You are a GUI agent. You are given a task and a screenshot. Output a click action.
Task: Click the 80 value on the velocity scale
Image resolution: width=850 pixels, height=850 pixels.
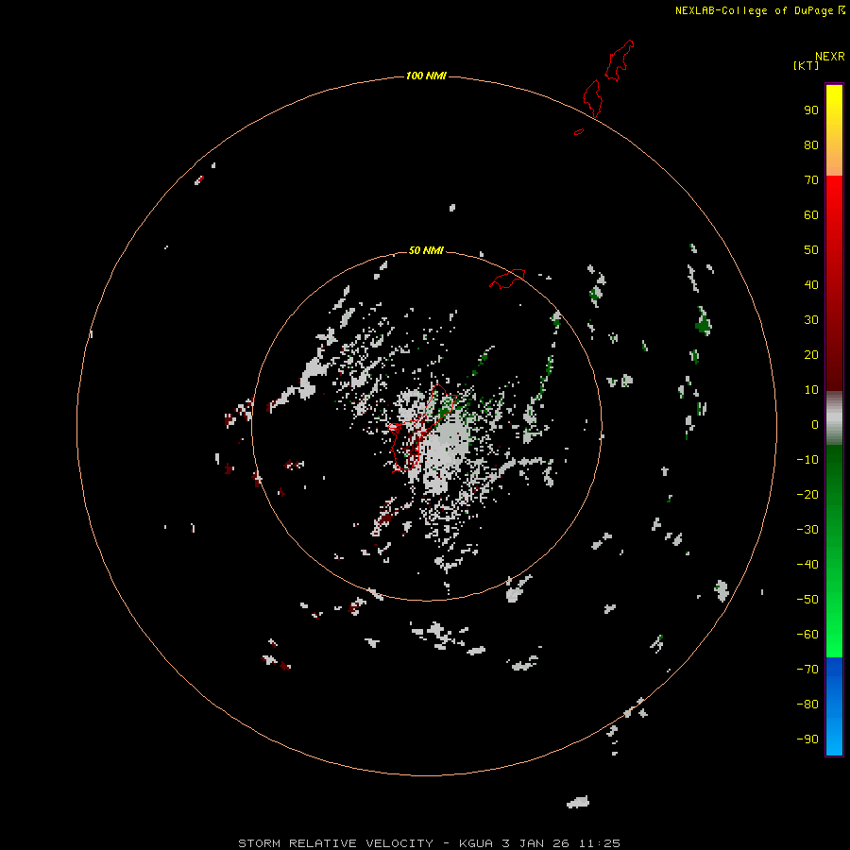(x=811, y=145)
